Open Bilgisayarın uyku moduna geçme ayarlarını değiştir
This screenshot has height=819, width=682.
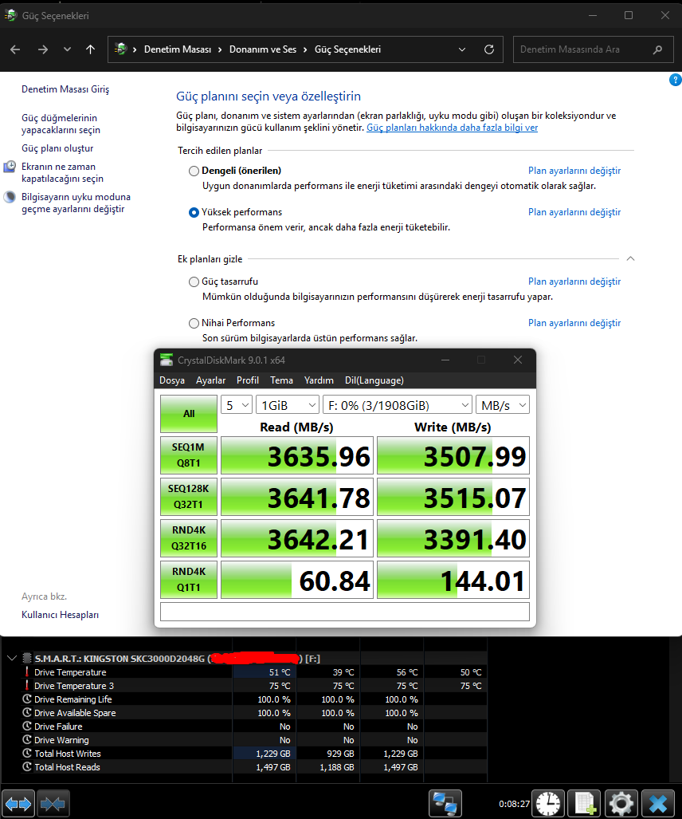76,203
